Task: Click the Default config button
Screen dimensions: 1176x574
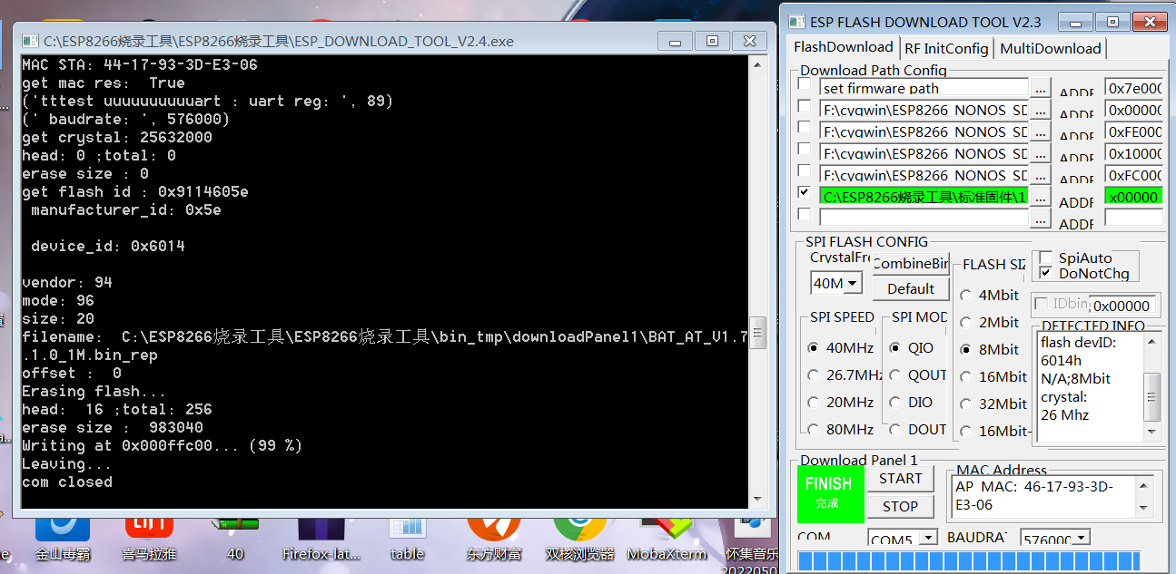Action: tap(911, 288)
